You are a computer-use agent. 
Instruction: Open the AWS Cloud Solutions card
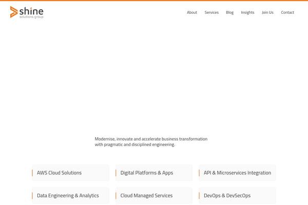click(70, 173)
